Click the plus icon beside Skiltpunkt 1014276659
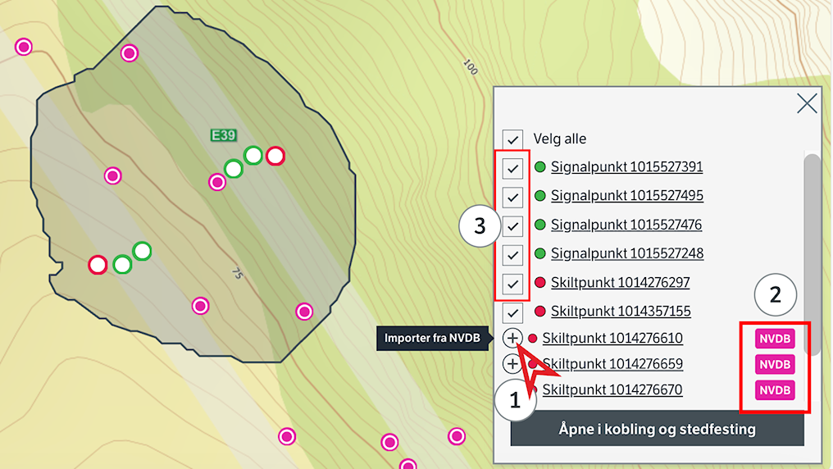The height and width of the screenshot is (469, 833). (512, 364)
